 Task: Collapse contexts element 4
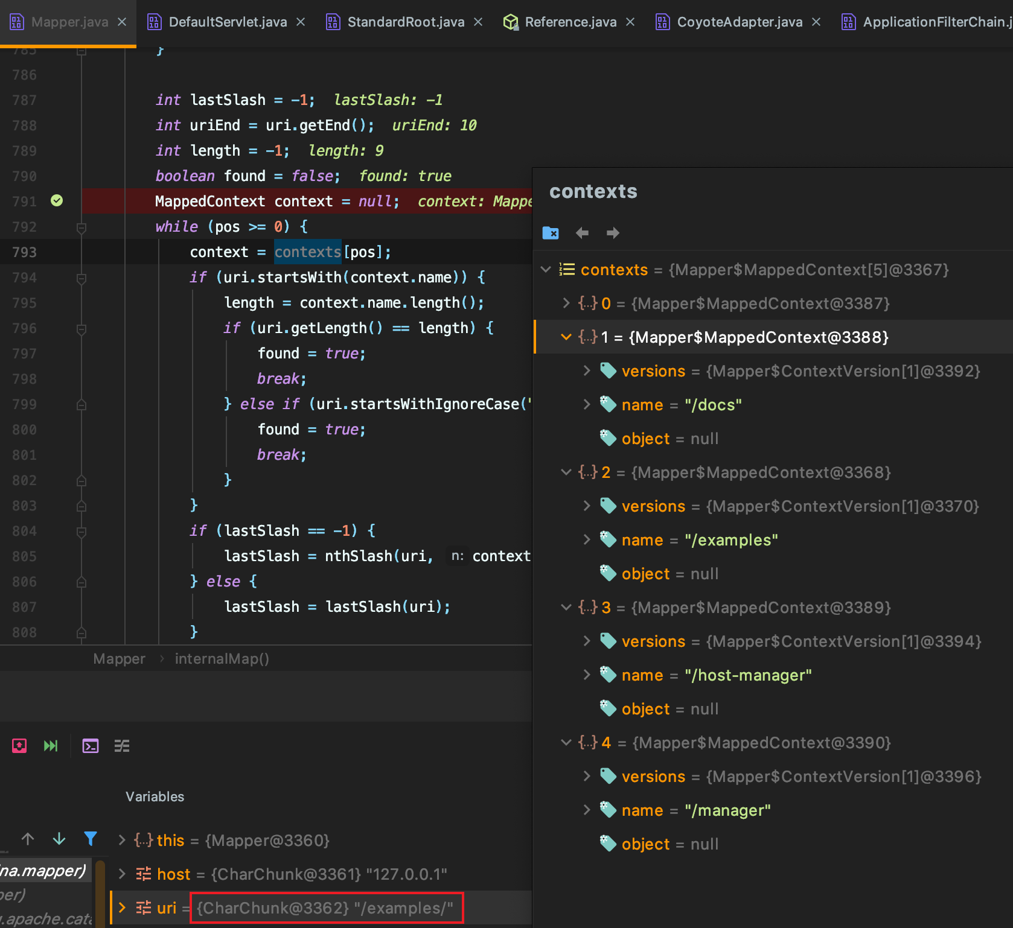[x=566, y=743]
